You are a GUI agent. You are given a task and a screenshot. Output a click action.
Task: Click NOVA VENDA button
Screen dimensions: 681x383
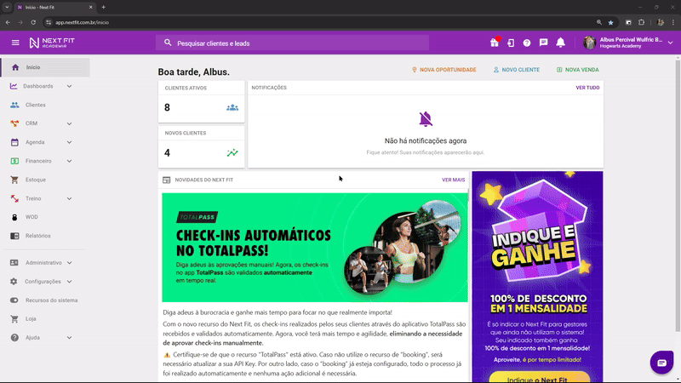pos(578,70)
